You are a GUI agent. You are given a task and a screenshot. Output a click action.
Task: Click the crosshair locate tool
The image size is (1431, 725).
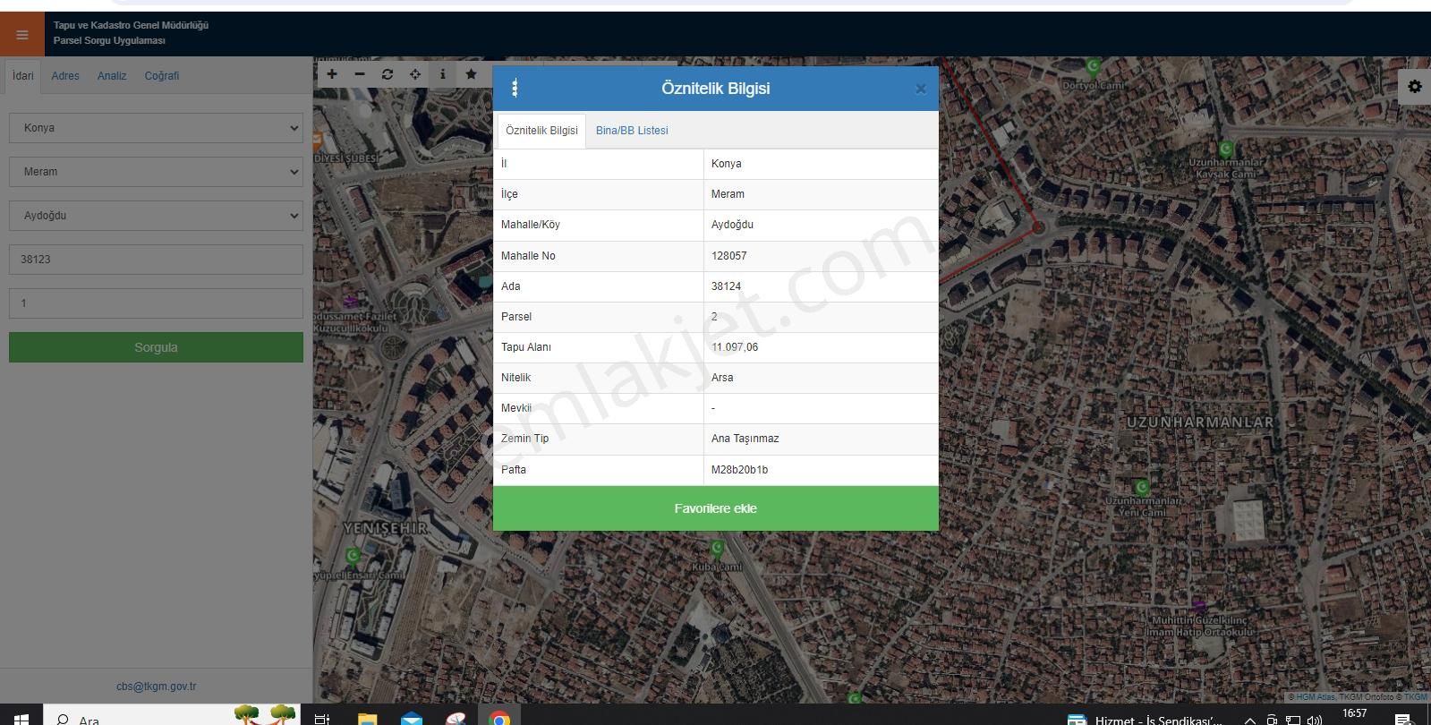tap(415, 74)
